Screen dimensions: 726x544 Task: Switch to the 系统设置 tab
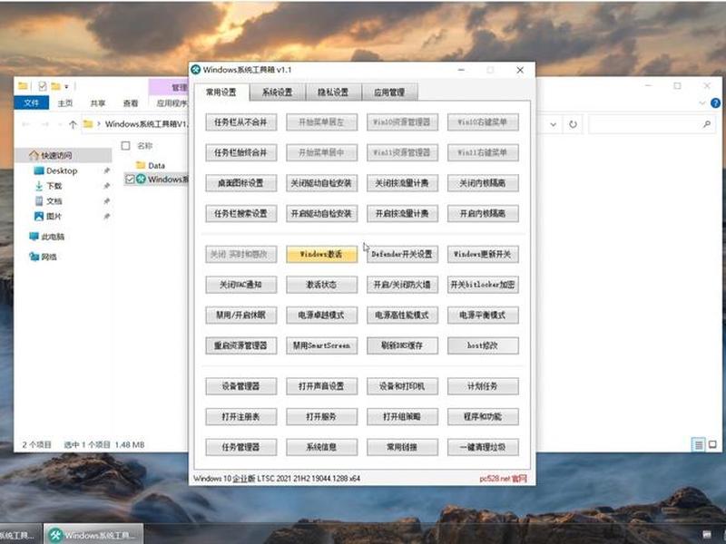coord(278,92)
